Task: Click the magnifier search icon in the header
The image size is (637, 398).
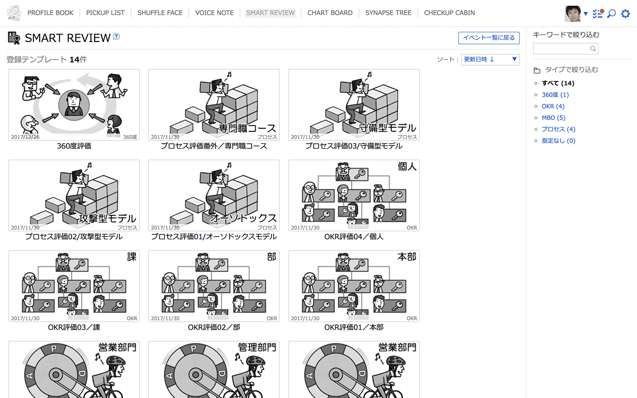Action: (x=611, y=14)
